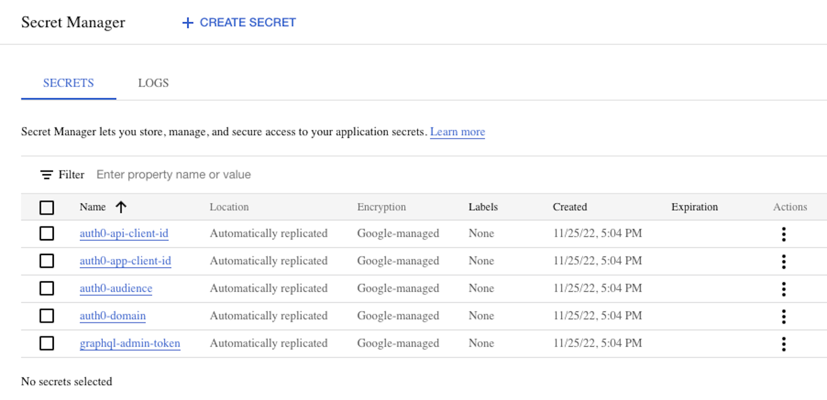Open actions menu for graphql-admin-token

[783, 344]
